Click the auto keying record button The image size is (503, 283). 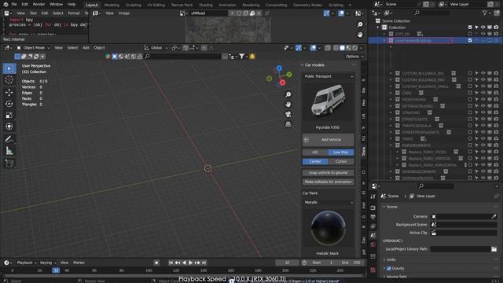(156, 263)
